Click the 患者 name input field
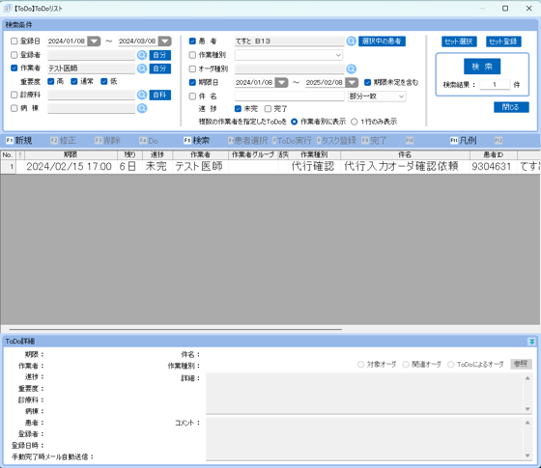 [290, 41]
